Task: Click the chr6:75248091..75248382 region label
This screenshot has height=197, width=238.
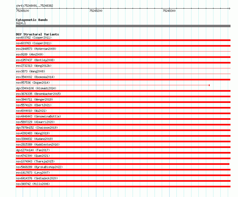Action: coord(34,6)
